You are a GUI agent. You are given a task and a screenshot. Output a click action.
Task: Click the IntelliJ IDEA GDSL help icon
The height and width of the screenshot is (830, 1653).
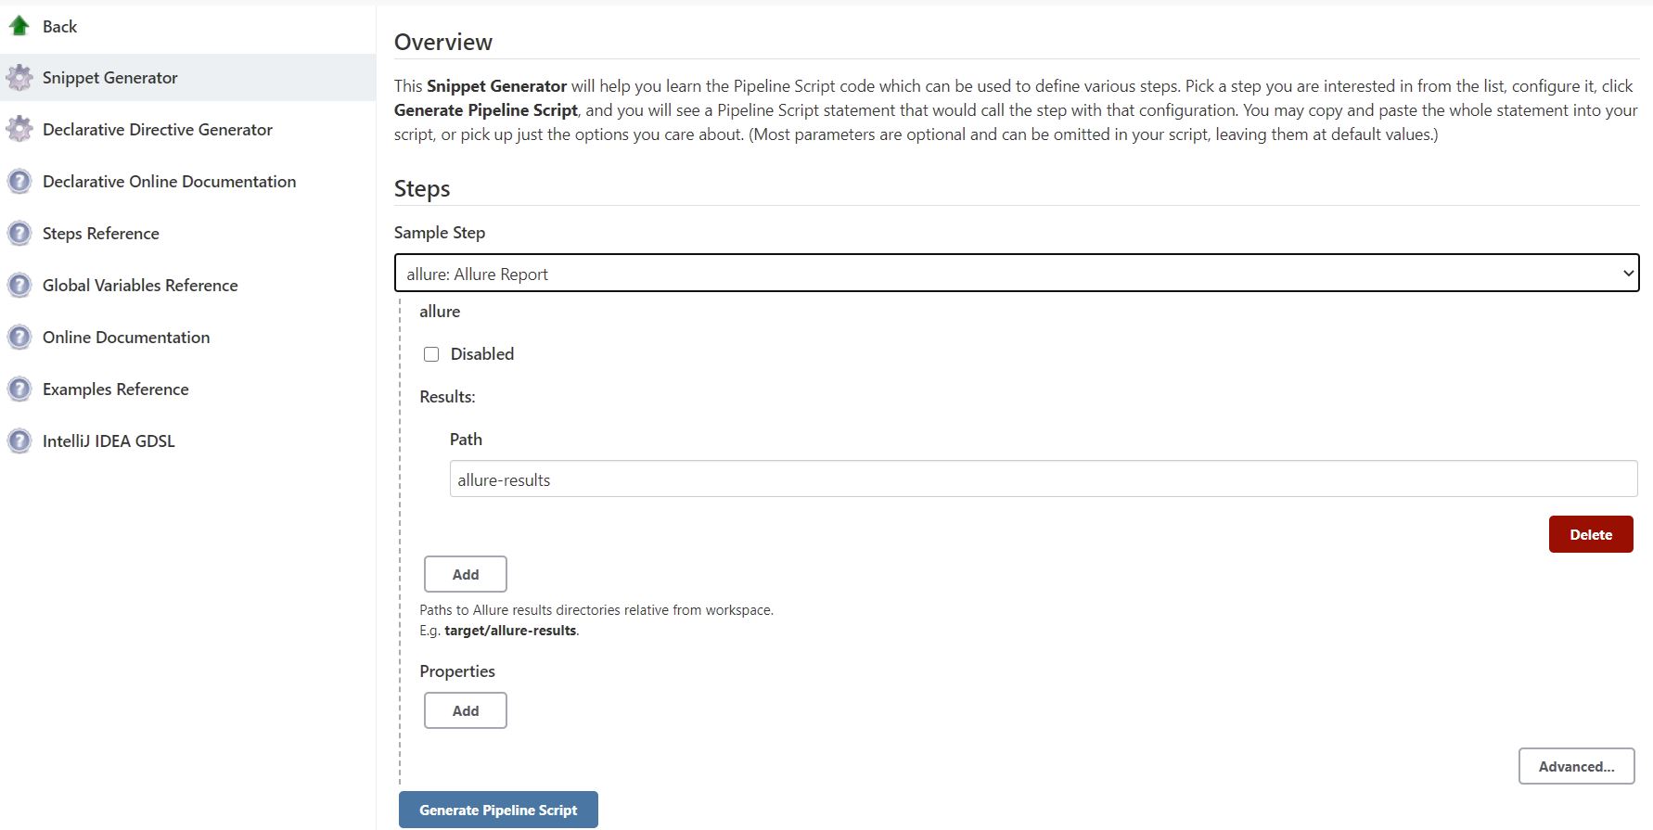(x=19, y=441)
